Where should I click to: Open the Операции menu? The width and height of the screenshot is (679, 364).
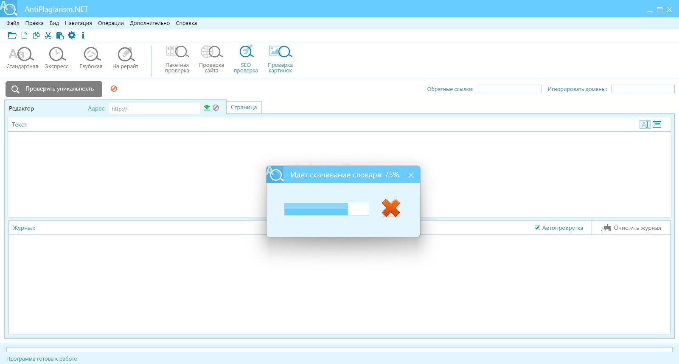pos(111,23)
